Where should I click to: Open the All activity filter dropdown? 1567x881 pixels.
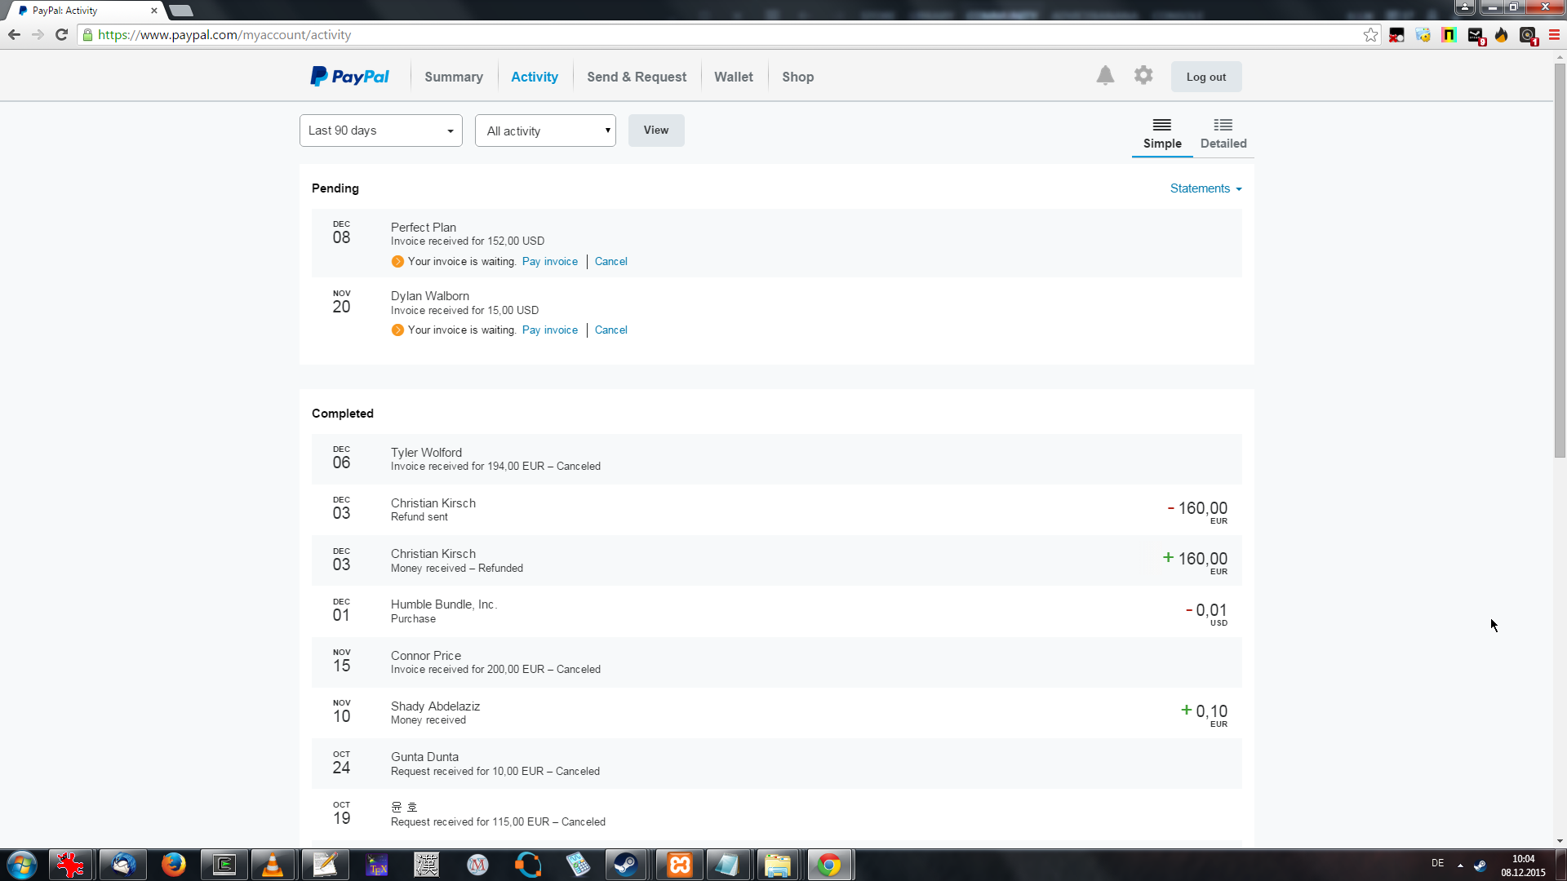click(x=545, y=131)
